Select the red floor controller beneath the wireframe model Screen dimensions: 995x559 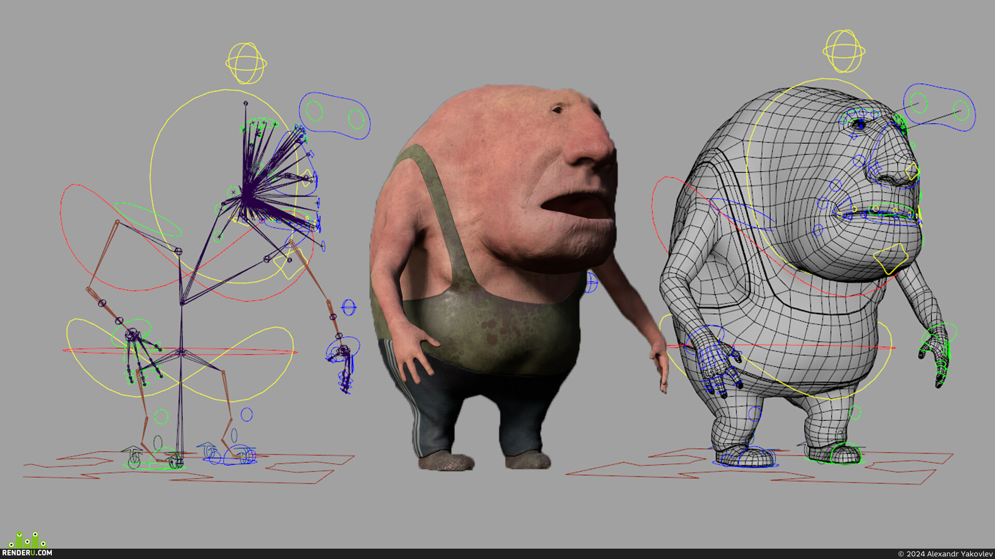[x=759, y=467]
